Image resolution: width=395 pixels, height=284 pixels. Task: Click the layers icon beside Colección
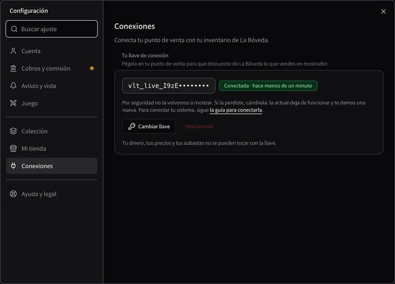click(x=13, y=131)
